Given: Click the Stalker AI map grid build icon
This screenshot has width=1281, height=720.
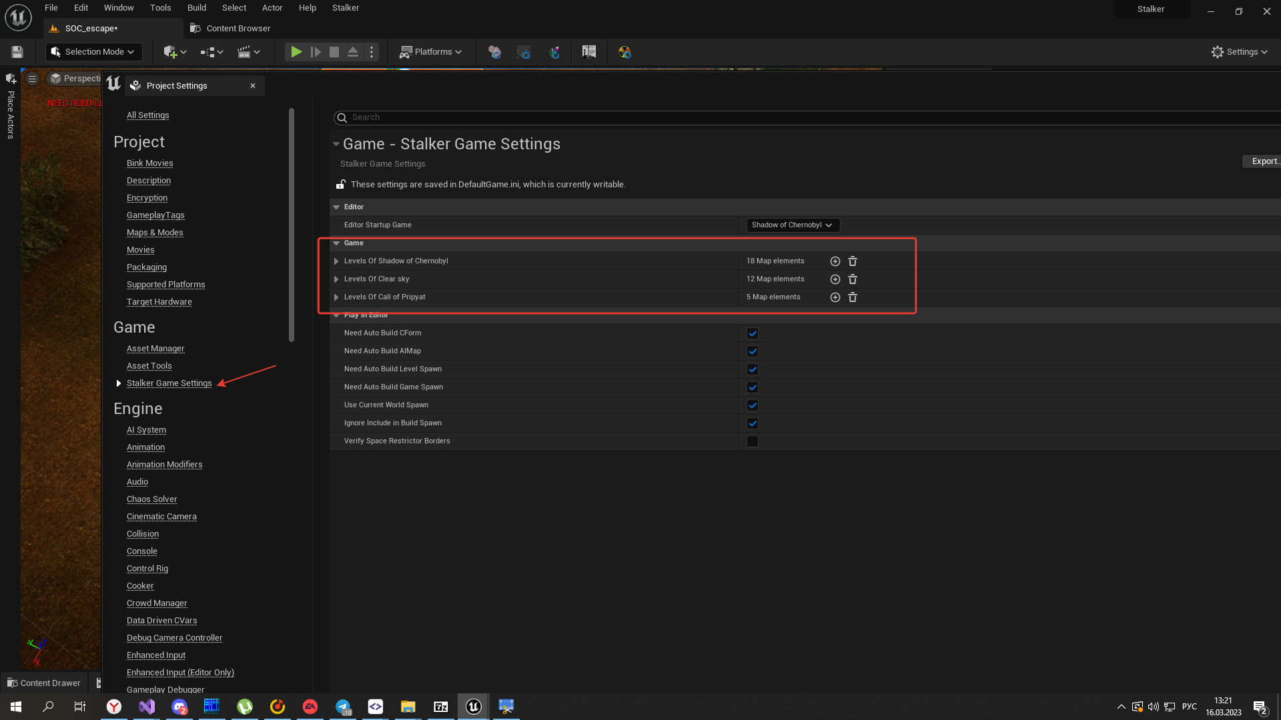Looking at the screenshot, I should (x=524, y=52).
